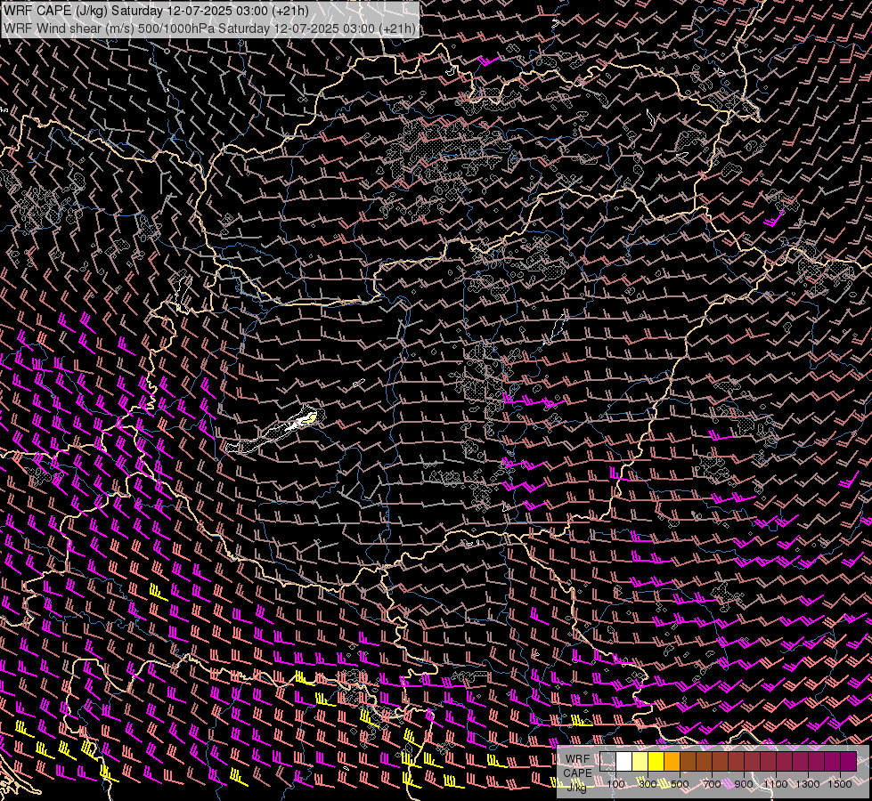Viewport: 872px width, 801px height.
Task: Click the white 100 J/kg legend swatch
Action: tap(624, 762)
